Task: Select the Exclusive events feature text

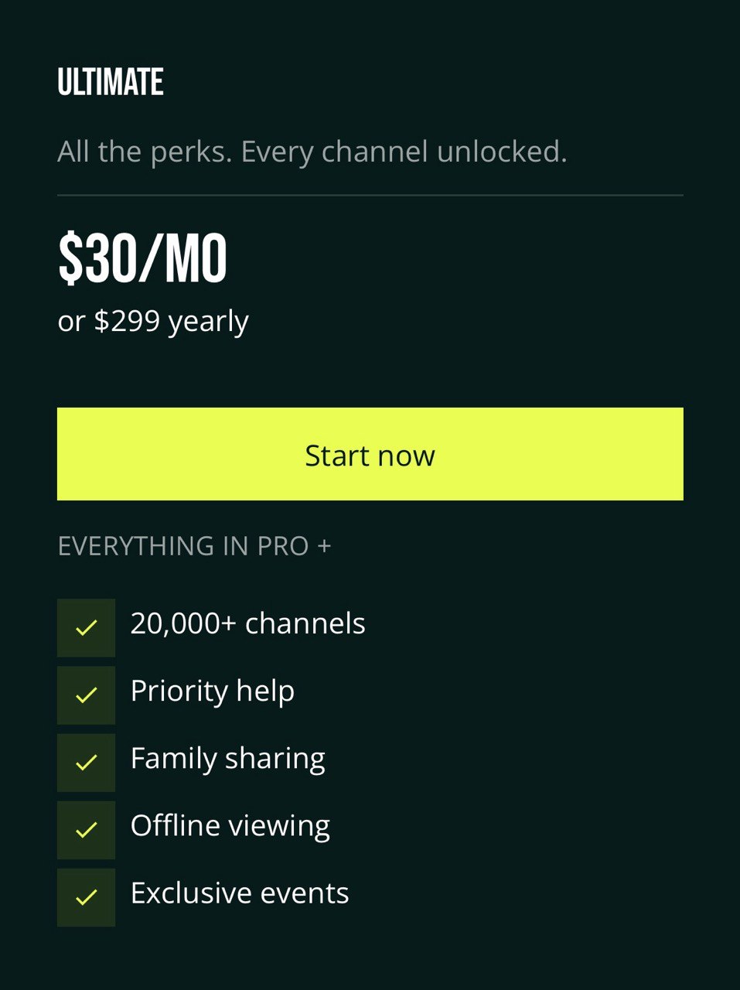Action: 239,893
